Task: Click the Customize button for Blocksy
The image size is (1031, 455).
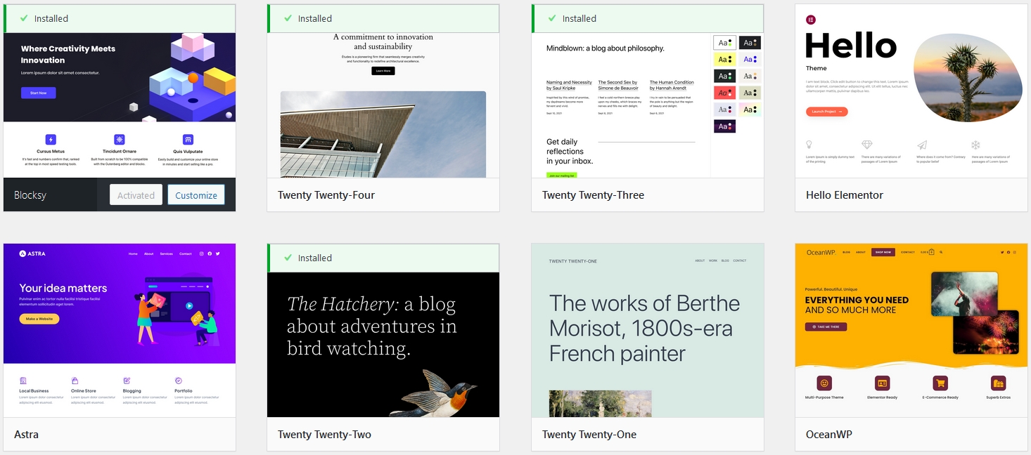Action: coord(196,195)
